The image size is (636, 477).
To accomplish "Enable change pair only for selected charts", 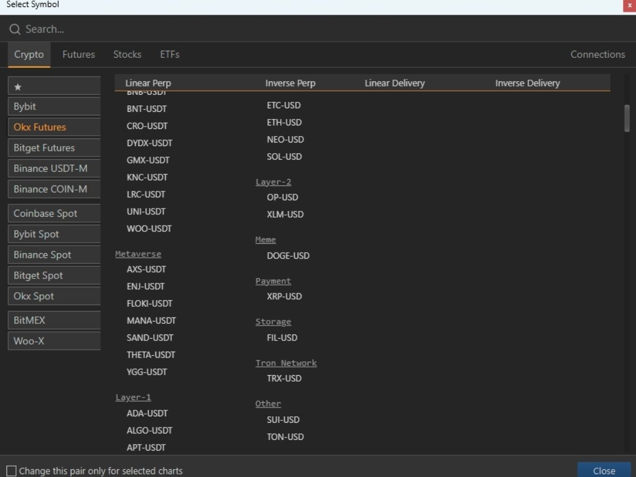I will 11,471.
